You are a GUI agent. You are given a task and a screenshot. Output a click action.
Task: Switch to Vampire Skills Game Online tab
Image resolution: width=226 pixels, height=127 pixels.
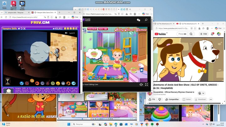[44, 13]
